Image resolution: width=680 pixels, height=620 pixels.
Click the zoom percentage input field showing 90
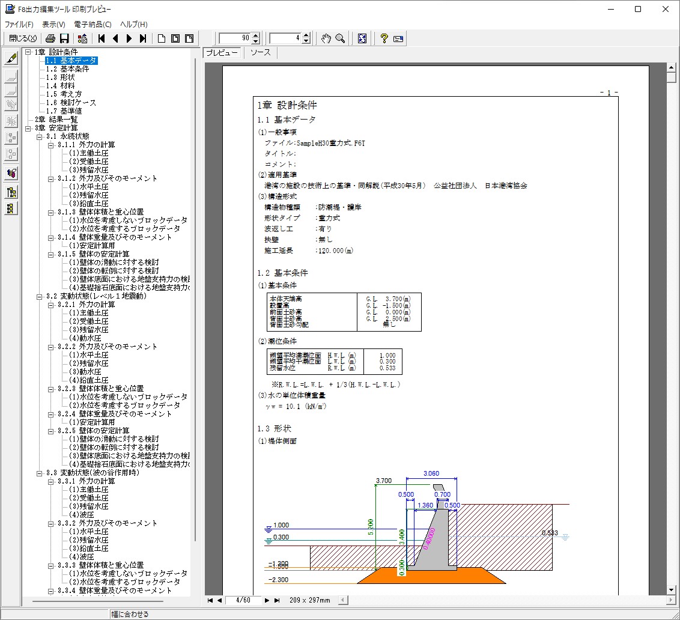click(x=235, y=38)
